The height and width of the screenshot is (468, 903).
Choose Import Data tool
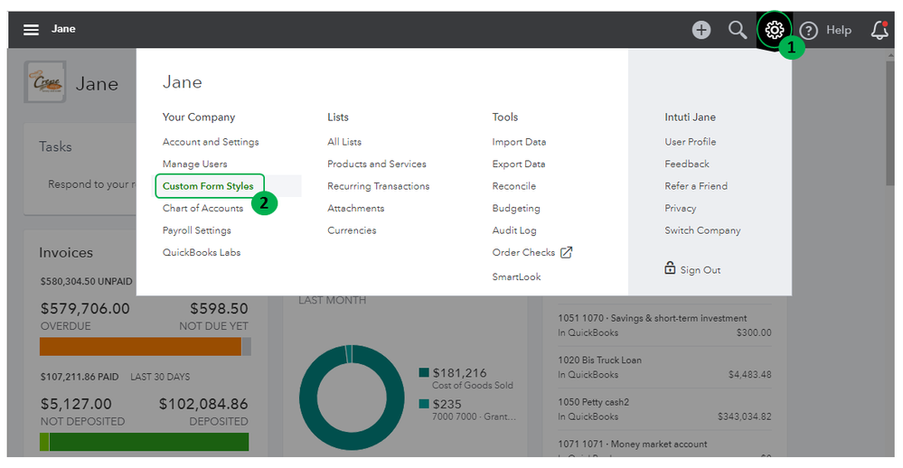(519, 142)
